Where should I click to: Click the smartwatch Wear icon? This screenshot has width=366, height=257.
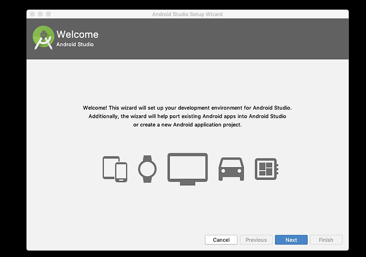click(x=147, y=169)
